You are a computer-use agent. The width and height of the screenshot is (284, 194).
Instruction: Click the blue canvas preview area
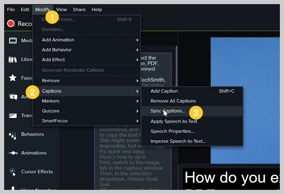pyautogui.click(x=245, y=100)
